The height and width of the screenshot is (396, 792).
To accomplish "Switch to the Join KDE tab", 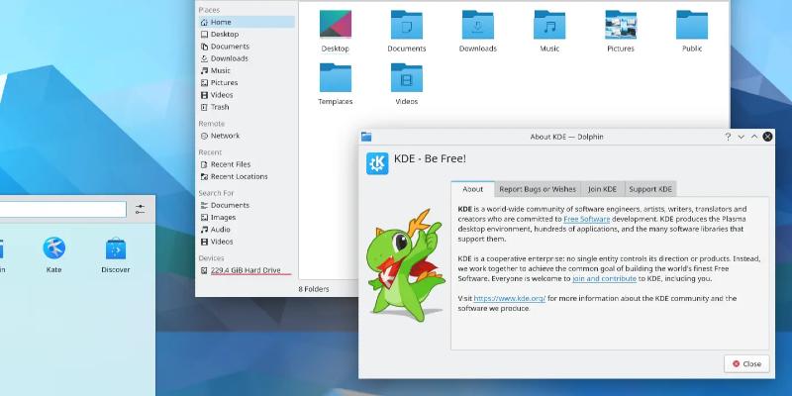I will pos(602,189).
